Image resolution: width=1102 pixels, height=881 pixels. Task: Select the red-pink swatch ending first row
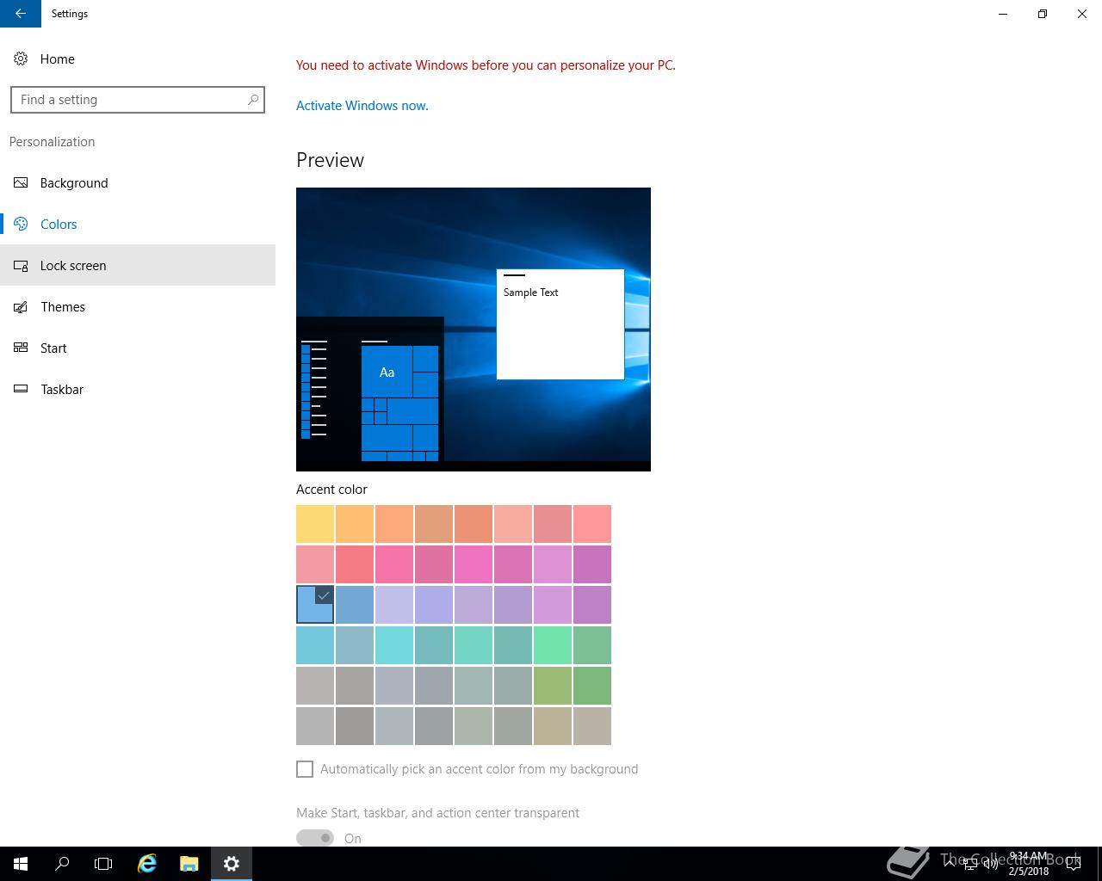(x=592, y=524)
